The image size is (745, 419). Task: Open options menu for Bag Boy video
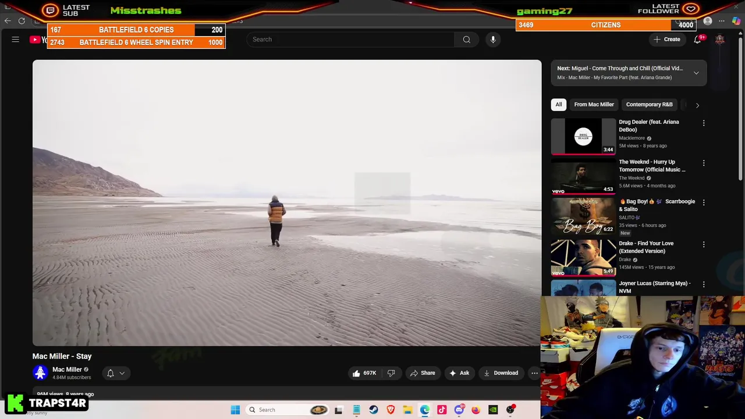click(x=704, y=202)
